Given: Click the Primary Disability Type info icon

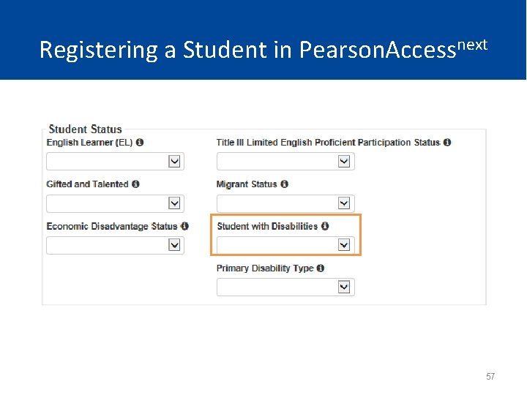Looking at the screenshot, I should click(x=321, y=268).
